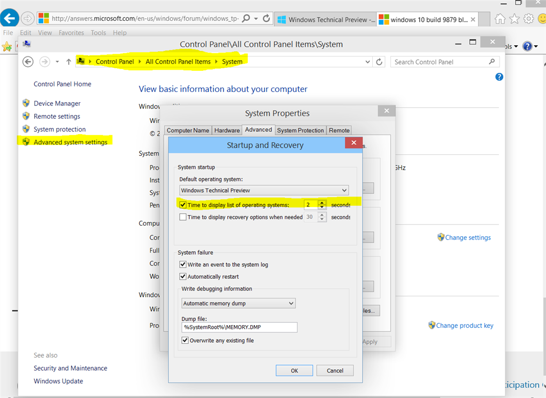Expand the Default operating system dropdown
Screen dimensions: 546x398
click(344, 190)
